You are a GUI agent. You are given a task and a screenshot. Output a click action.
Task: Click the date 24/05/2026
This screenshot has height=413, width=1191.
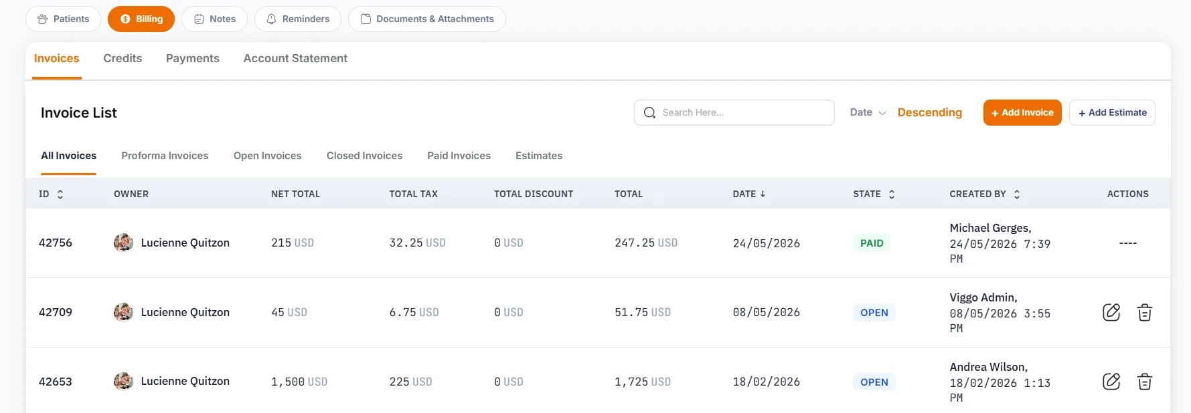(766, 243)
